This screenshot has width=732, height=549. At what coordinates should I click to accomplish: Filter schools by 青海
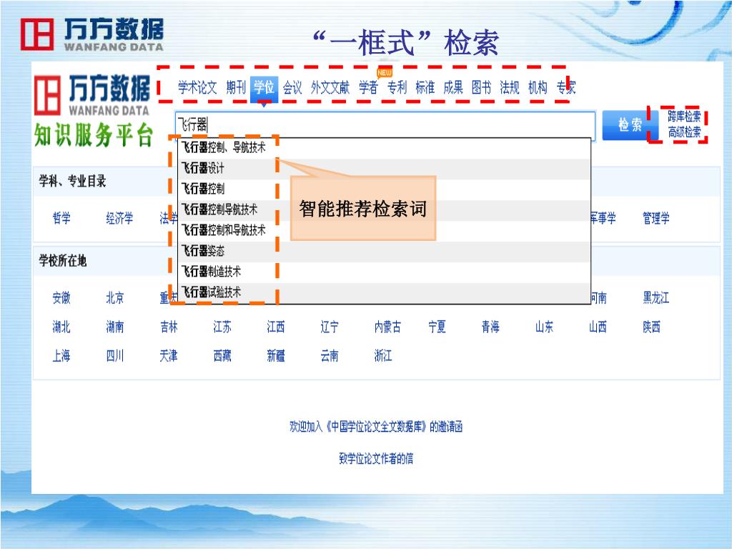coord(490,327)
